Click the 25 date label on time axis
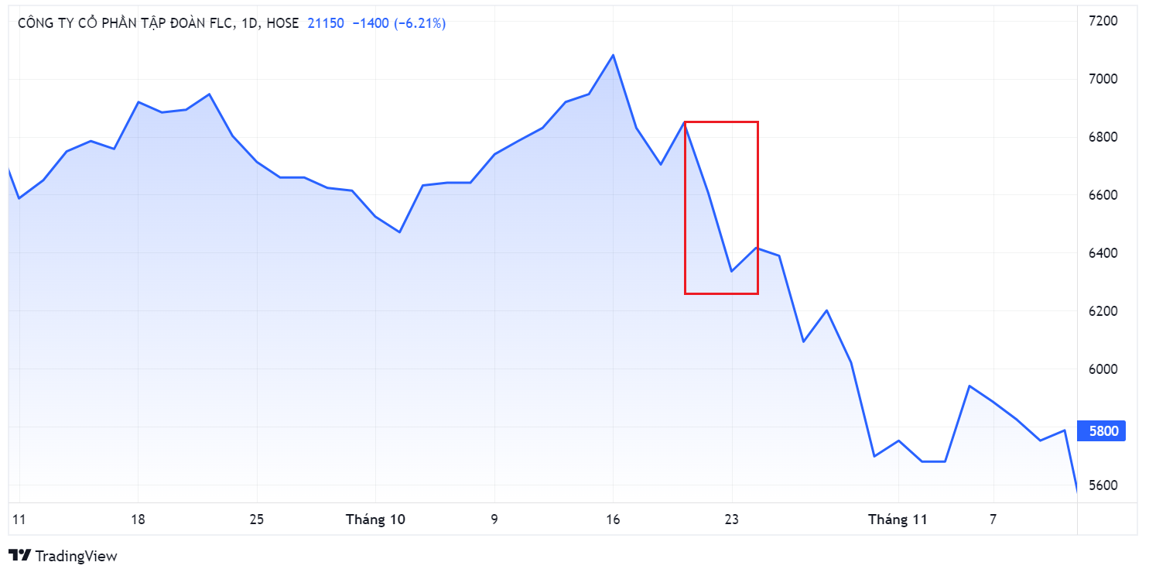The width and height of the screenshot is (1149, 576). [257, 519]
